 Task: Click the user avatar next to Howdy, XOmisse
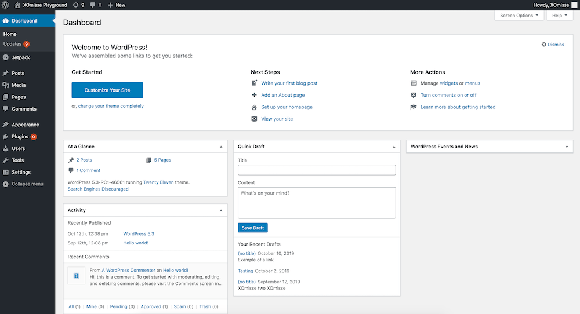click(574, 5)
